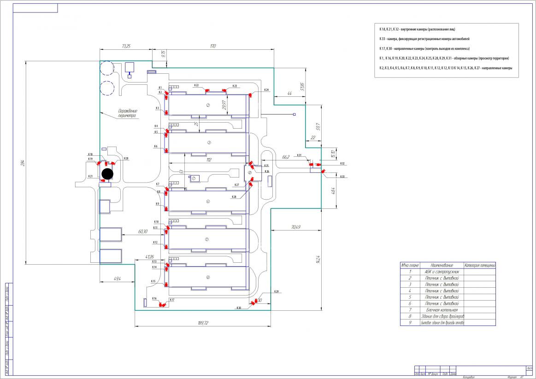Screen dimensions: 536x379
Task: Select the 'Блочная котельная' table row
Action: 442,310
